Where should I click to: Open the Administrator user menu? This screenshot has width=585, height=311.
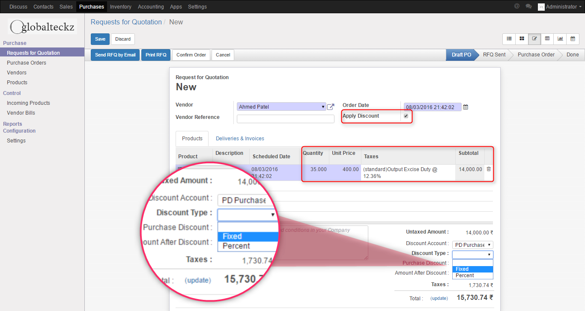click(561, 7)
